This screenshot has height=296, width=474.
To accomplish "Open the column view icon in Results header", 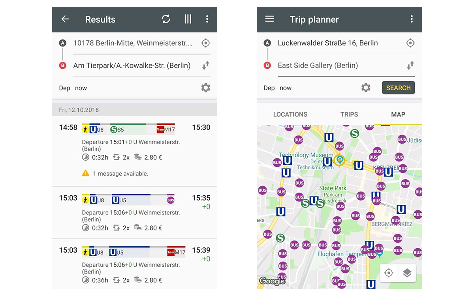I will pos(188,19).
